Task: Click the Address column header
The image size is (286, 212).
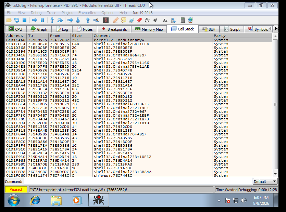Action: click(x=15, y=36)
